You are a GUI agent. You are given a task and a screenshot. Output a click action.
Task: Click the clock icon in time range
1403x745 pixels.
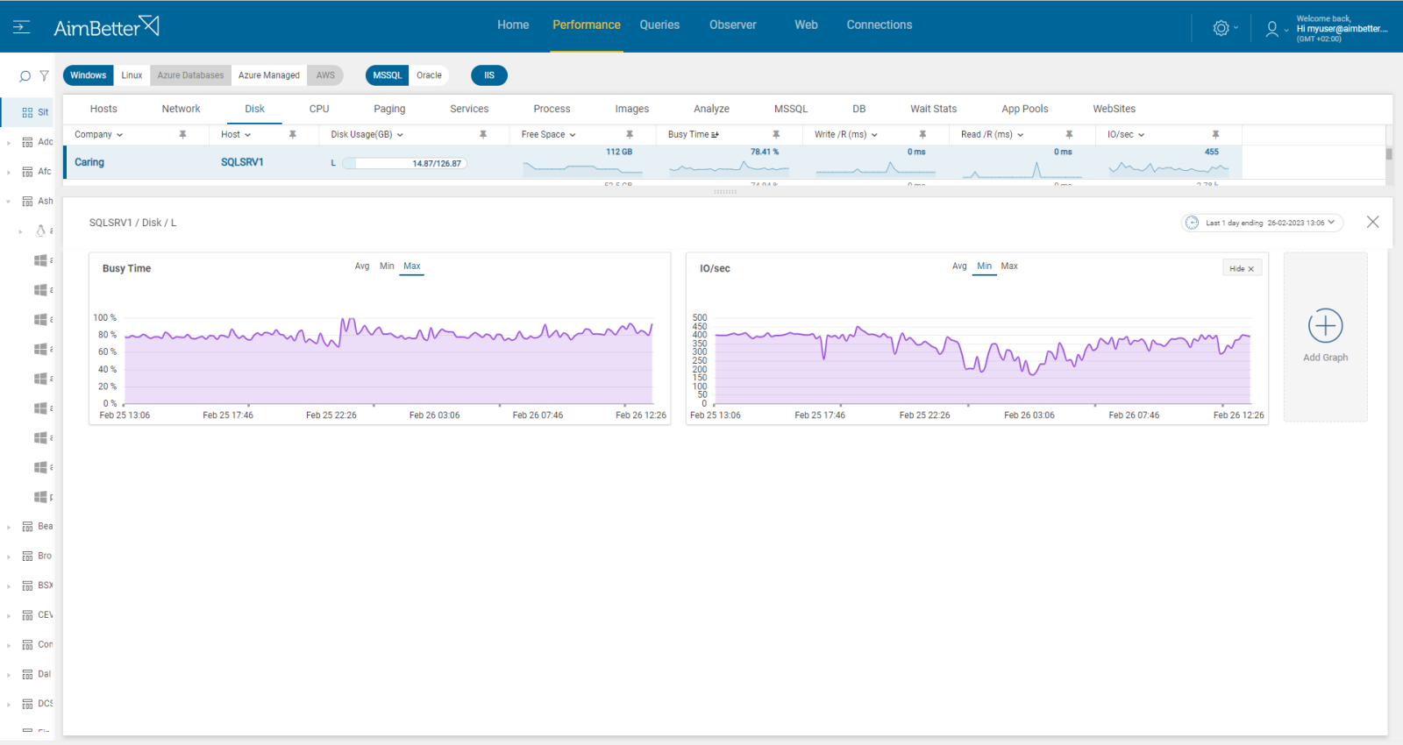(x=1192, y=223)
